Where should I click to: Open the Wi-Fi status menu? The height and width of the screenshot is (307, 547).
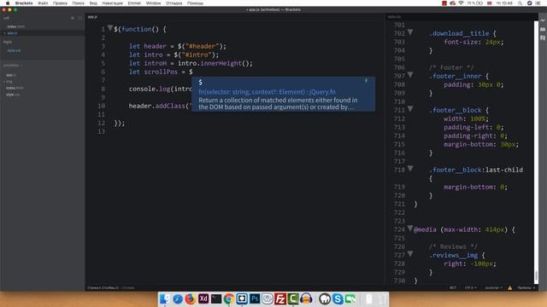click(x=462, y=3)
